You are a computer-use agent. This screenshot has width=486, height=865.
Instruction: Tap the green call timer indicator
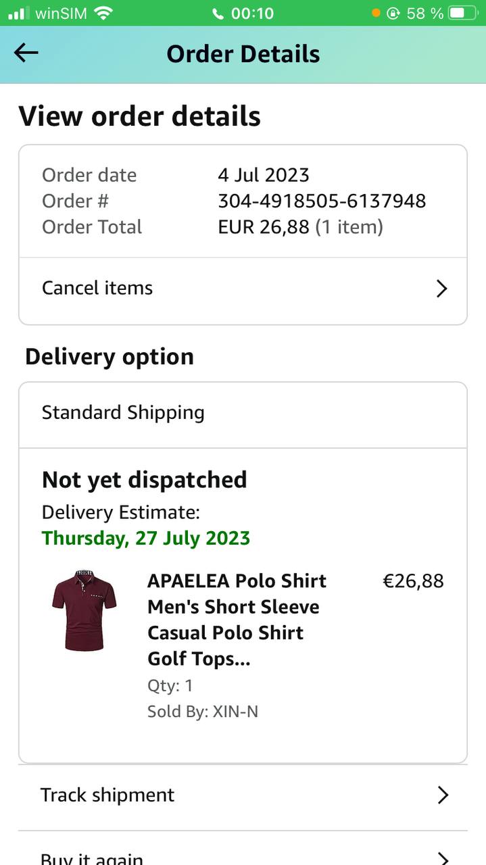click(x=243, y=13)
